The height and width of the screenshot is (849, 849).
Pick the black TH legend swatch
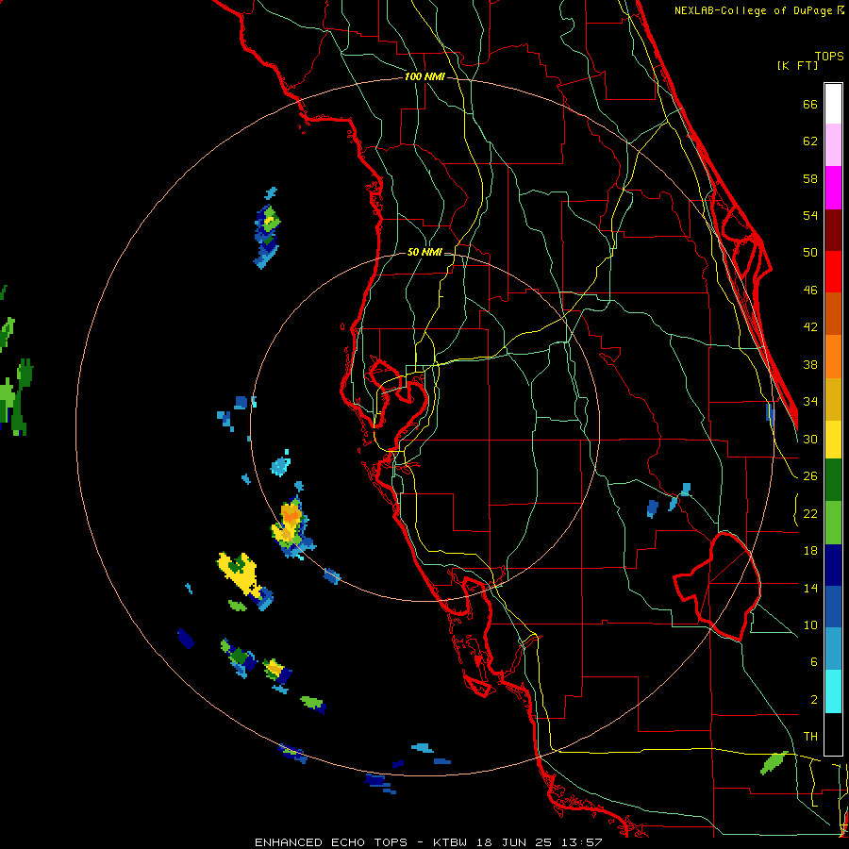pyautogui.click(x=833, y=733)
